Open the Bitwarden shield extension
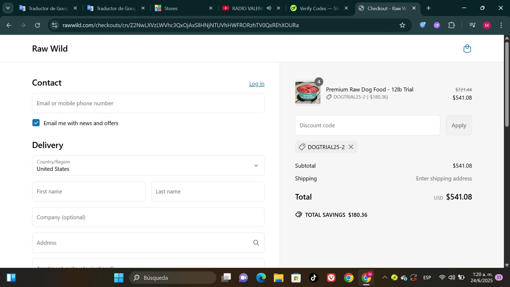 pyautogui.click(x=423, y=25)
